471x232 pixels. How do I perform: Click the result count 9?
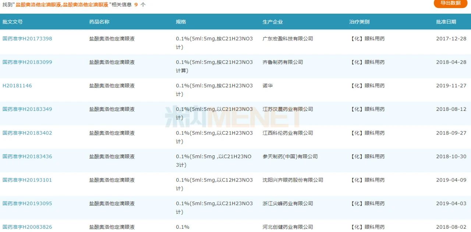click(136, 4)
